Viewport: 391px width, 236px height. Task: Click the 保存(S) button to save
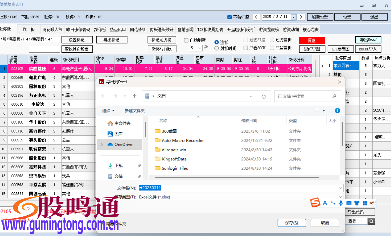point(292,223)
